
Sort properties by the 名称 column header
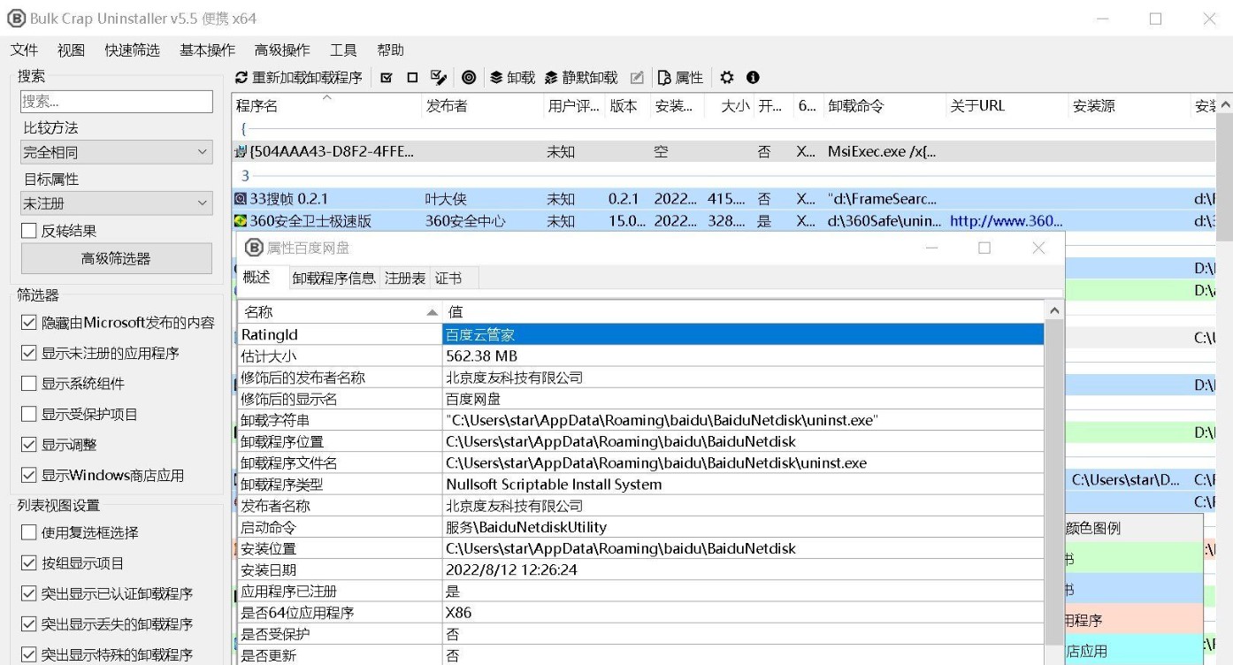click(x=340, y=311)
